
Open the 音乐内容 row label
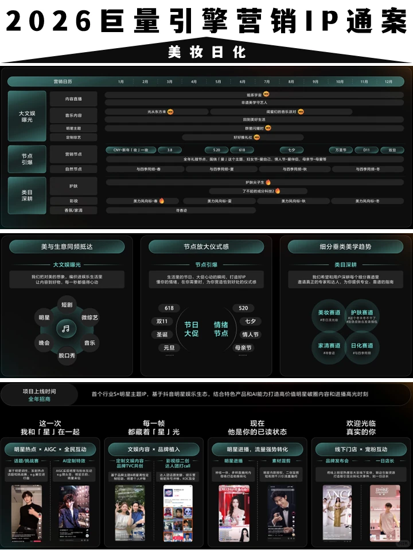[x=73, y=115]
